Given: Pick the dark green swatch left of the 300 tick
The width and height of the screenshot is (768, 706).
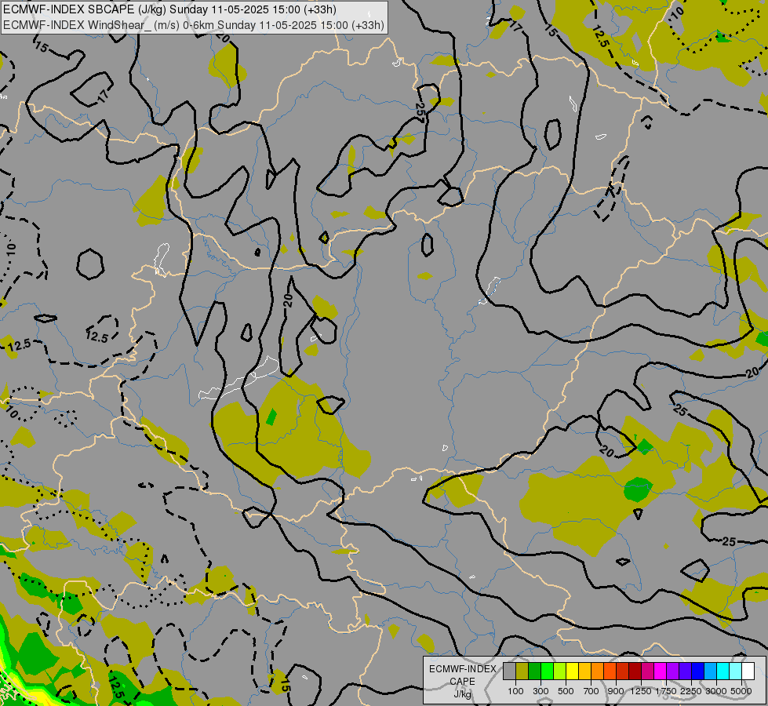Looking at the screenshot, I should [534, 671].
